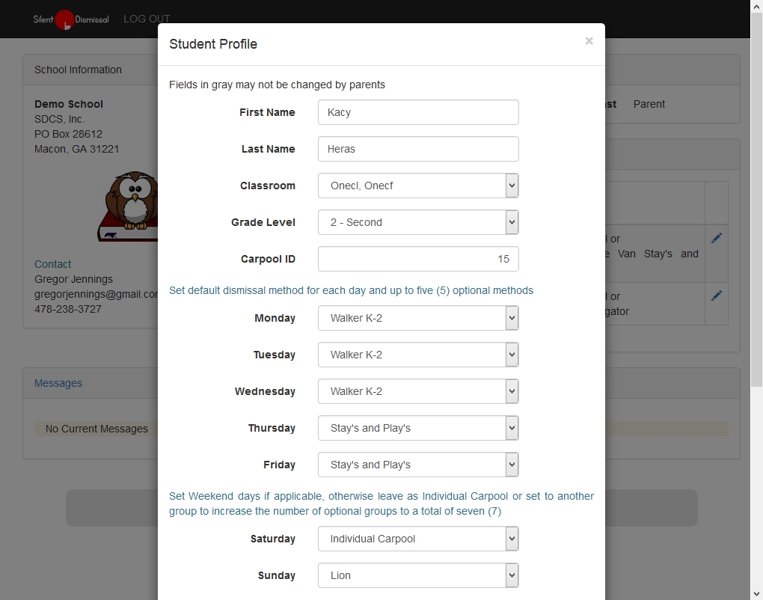763x600 pixels.
Task: Change Monday dismissal method dropdown
Action: pos(418,318)
